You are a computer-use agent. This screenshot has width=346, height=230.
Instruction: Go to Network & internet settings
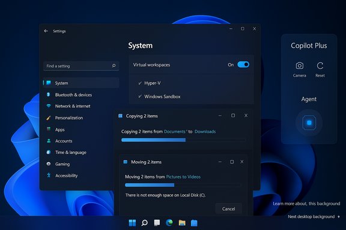73,106
